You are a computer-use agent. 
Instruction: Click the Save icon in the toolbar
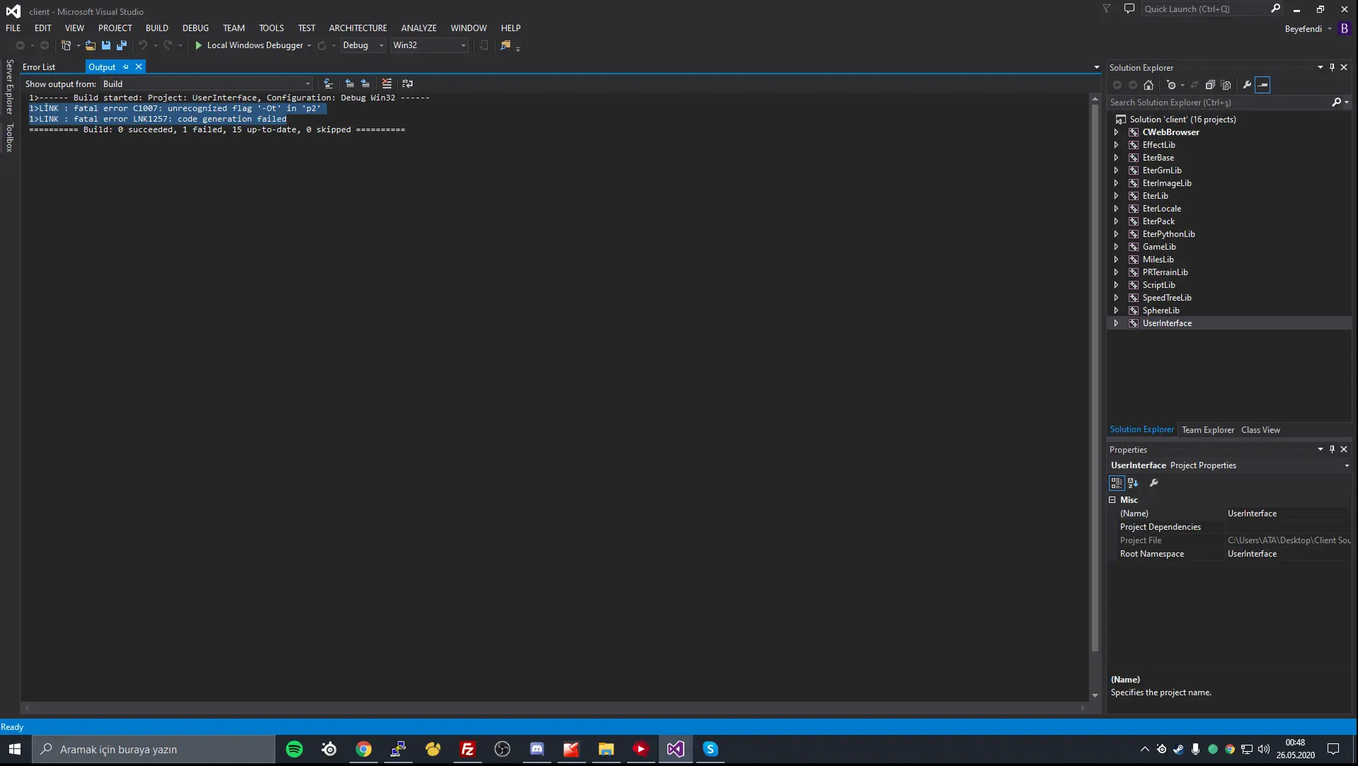click(x=106, y=45)
